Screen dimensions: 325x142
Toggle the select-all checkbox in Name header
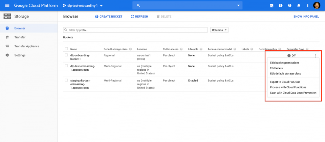click(66, 49)
